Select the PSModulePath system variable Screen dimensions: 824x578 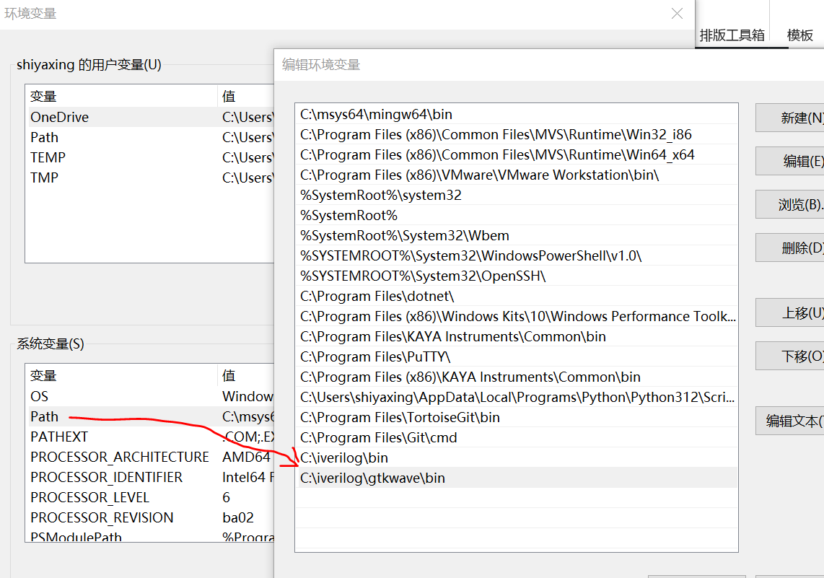coord(150,535)
